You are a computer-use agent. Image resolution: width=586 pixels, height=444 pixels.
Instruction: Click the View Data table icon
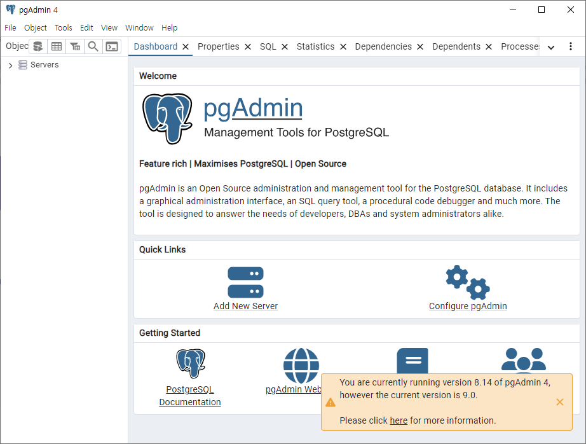pyautogui.click(x=57, y=46)
